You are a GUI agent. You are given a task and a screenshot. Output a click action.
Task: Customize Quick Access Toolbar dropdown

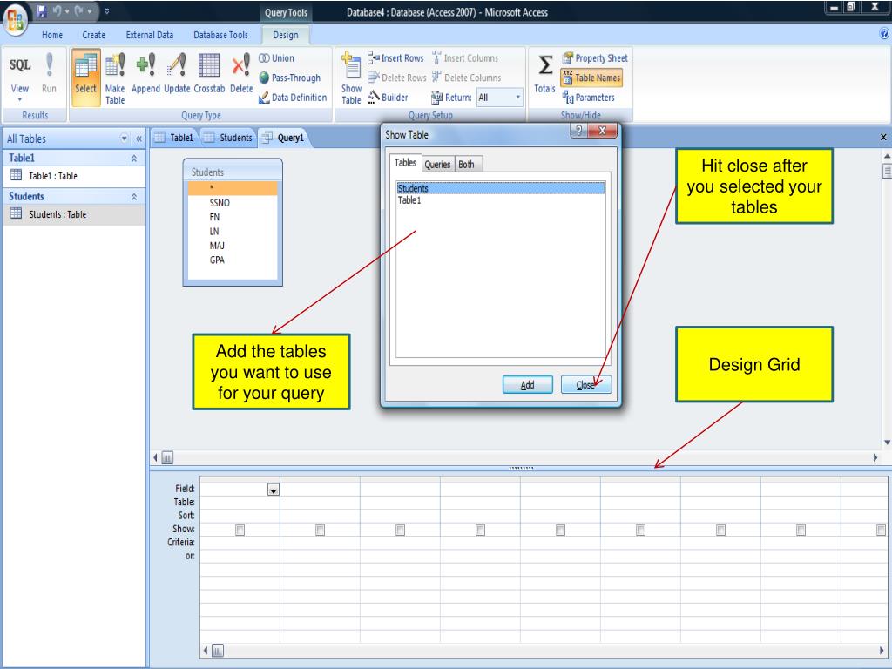(107, 10)
